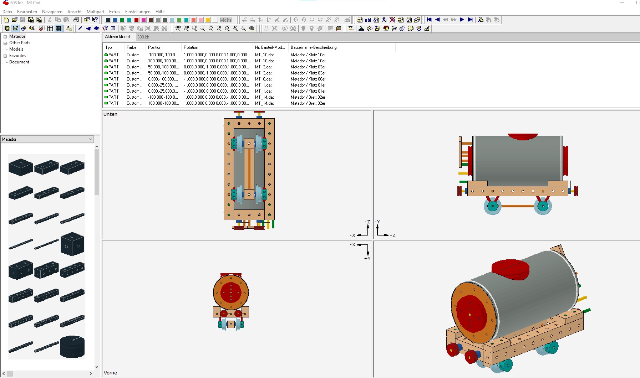Select the Models tree item
The width and height of the screenshot is (640, 378).
click(x=16, y=49)
